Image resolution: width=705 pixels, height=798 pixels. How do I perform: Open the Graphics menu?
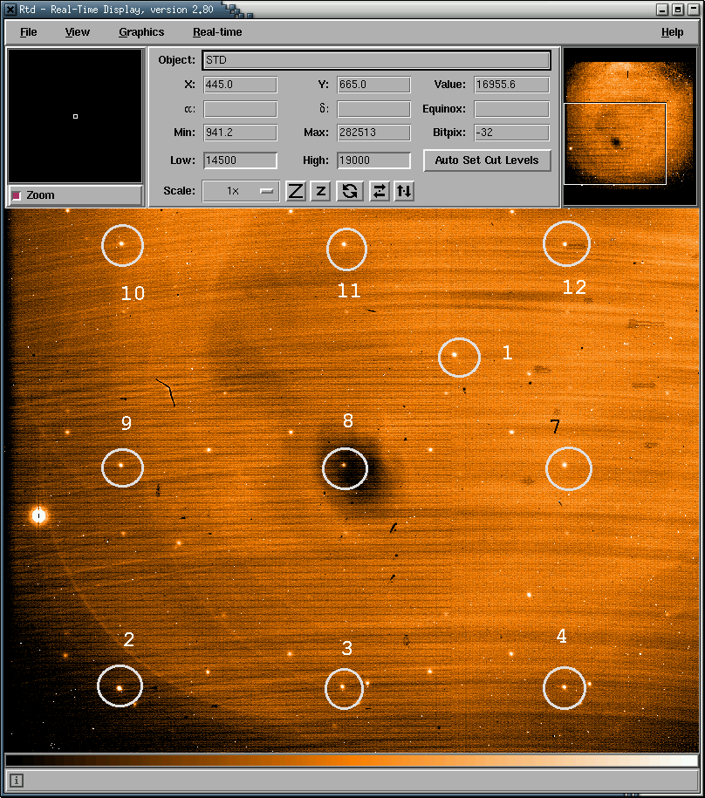tap(141, 32)
